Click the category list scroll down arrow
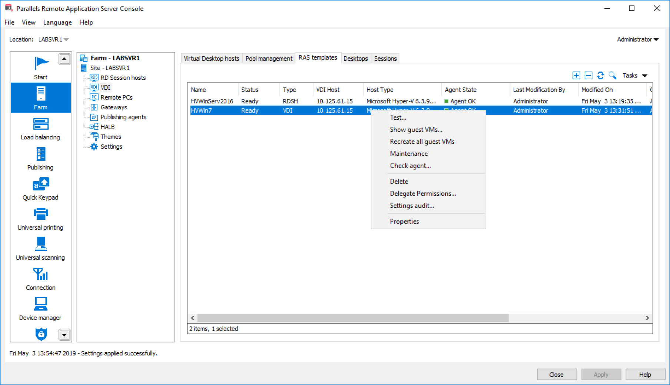 pyautogui.click(x=64, y=335)
